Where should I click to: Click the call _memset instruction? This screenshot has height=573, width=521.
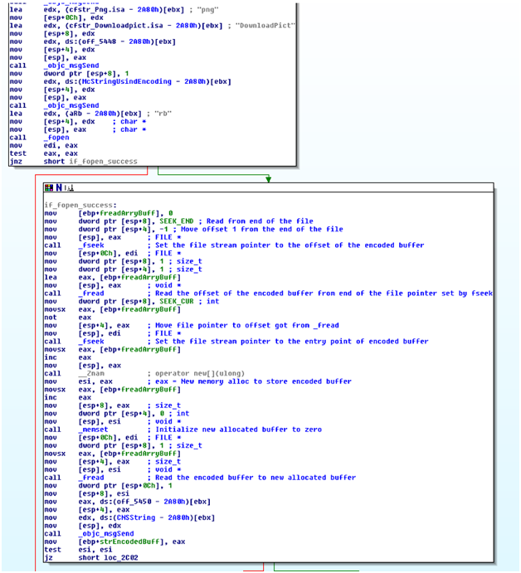[x=183, y=430]
